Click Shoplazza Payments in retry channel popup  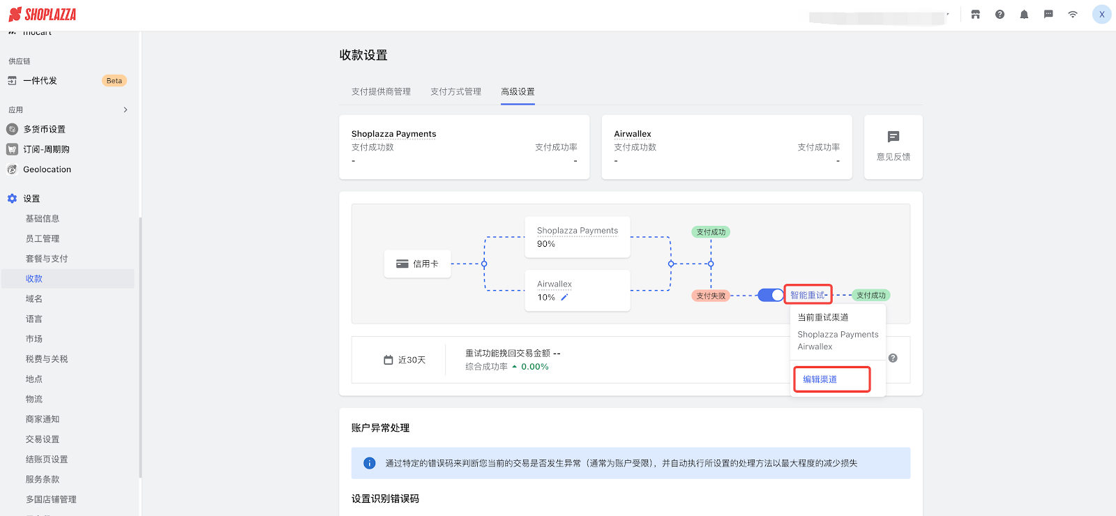tap(838, 335)
